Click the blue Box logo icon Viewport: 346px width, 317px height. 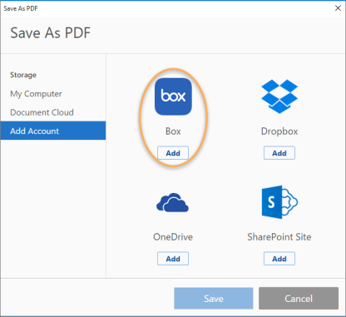[x=173, y=97]
